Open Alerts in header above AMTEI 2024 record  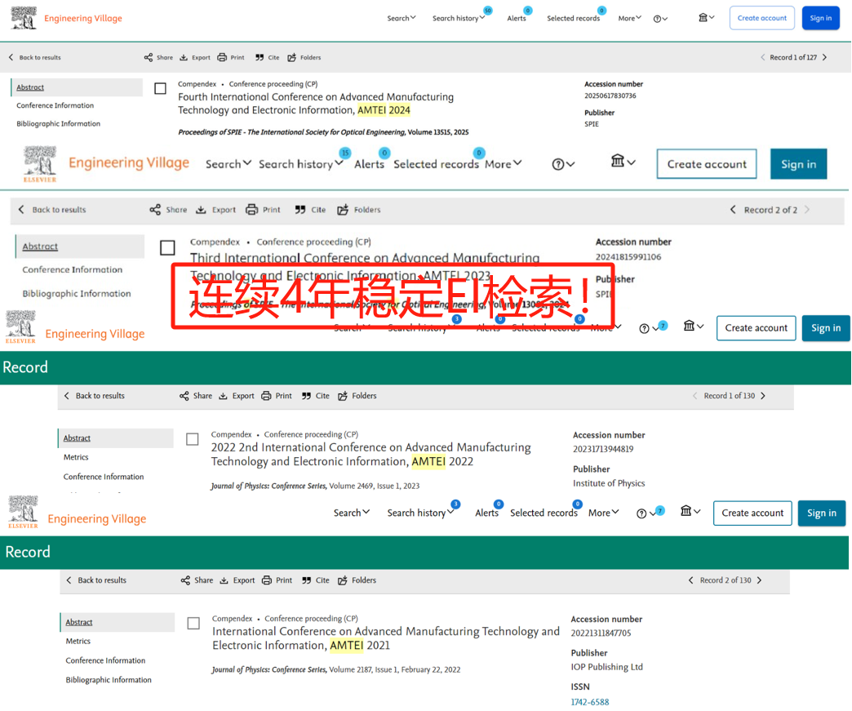[x=517, y=18]
